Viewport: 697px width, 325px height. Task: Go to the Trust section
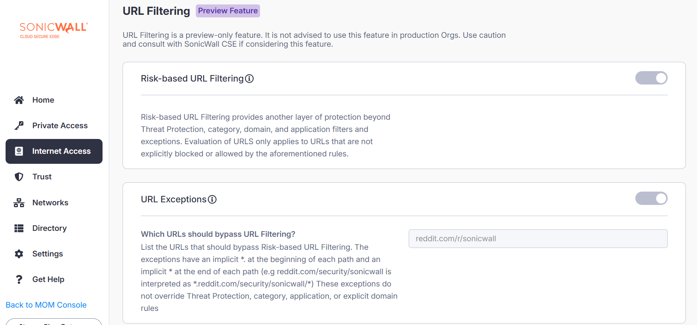pos(42,177)
